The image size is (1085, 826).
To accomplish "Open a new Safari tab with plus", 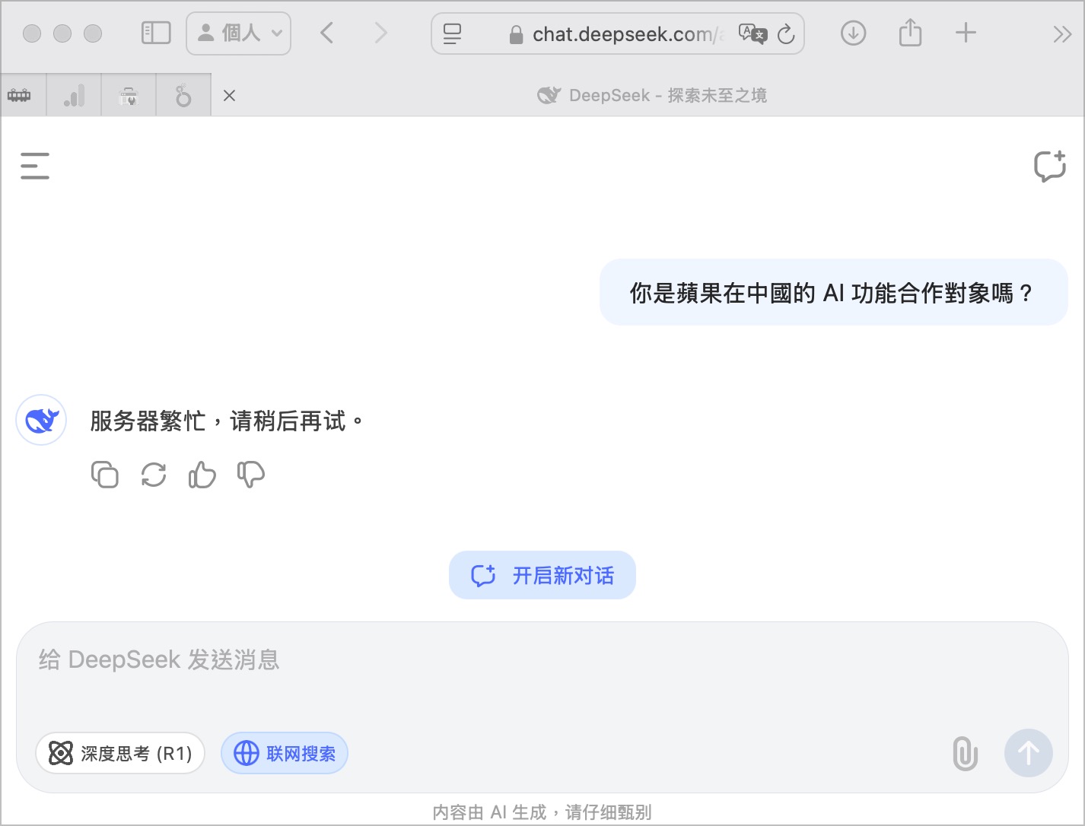I will coord(966,33).
